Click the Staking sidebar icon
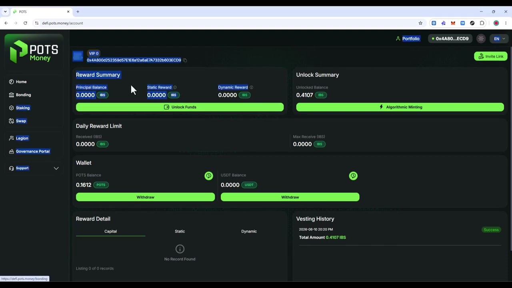Image resolution: width=512 pixels, height=288 pixels. click(11, 108)
